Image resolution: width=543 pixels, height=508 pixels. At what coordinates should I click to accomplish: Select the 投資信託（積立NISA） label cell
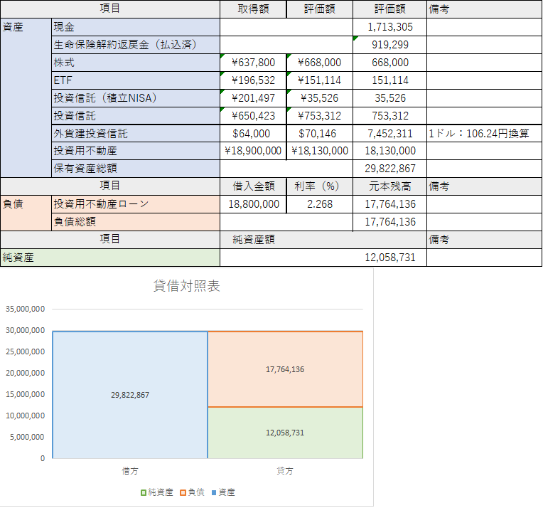[x=136, y=98]
